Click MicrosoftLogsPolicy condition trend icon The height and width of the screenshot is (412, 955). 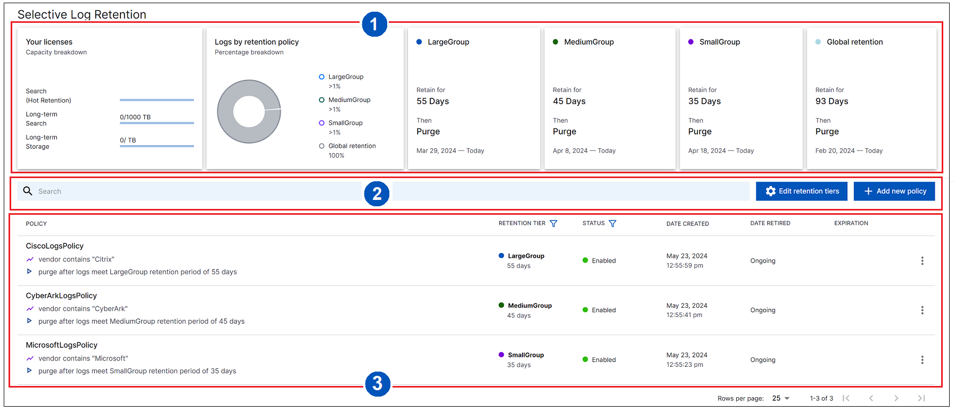pos(30,358)
